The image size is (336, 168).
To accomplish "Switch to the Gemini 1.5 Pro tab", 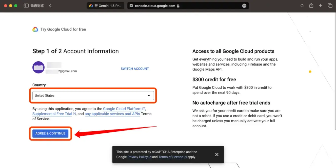I will 106,6.
